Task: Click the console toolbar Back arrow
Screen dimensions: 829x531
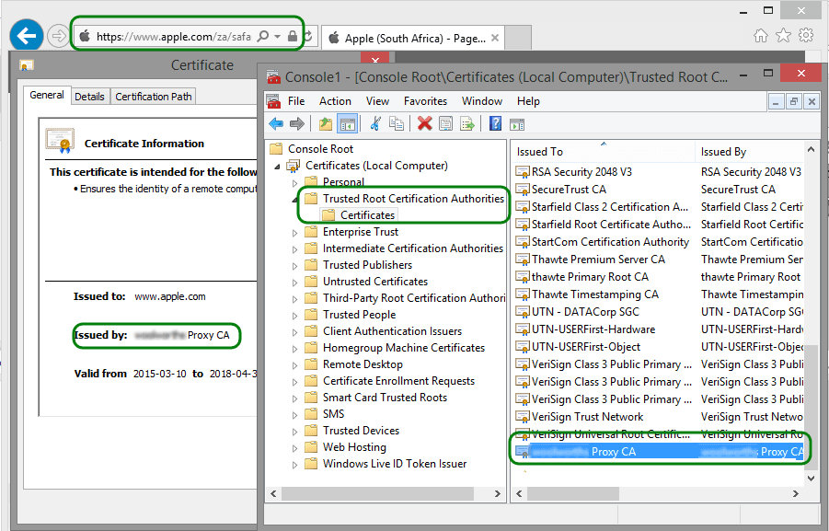Action: tap(276, 123)
